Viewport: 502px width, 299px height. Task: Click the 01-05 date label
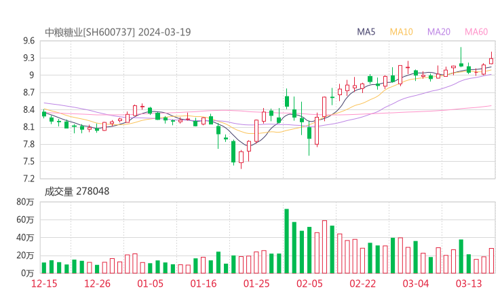(x=151, y=283)
